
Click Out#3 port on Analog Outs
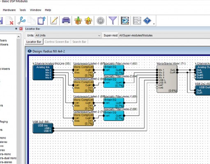195,75
